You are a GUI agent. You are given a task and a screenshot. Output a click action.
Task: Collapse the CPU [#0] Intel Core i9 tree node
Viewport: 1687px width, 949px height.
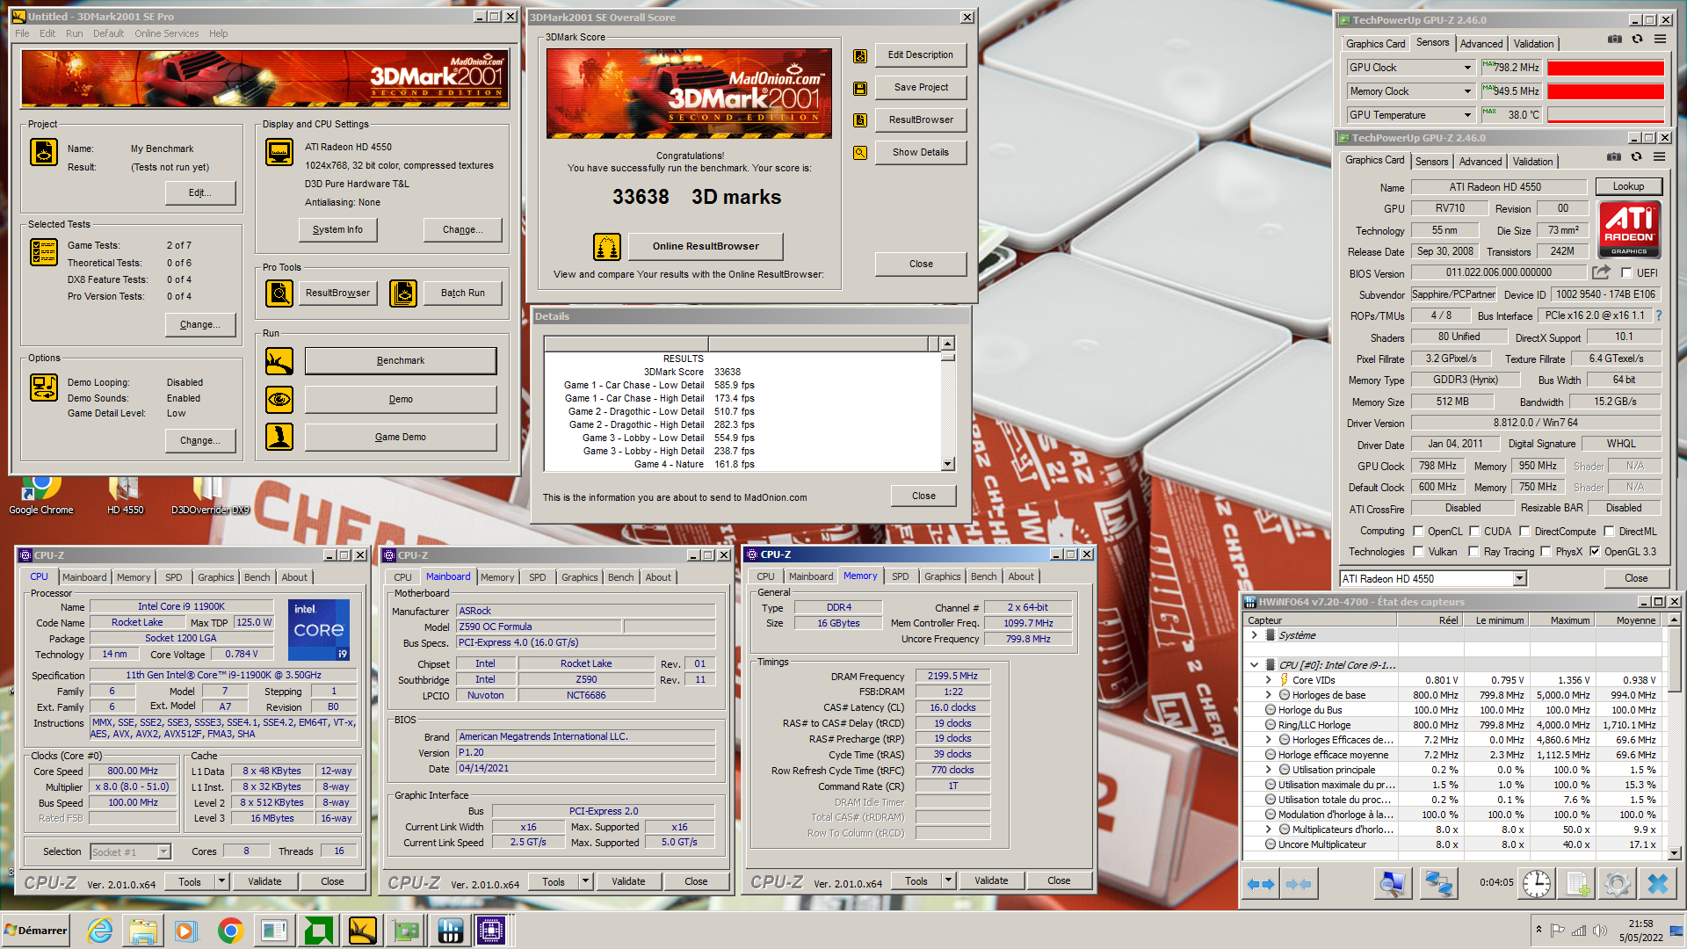1255,665
